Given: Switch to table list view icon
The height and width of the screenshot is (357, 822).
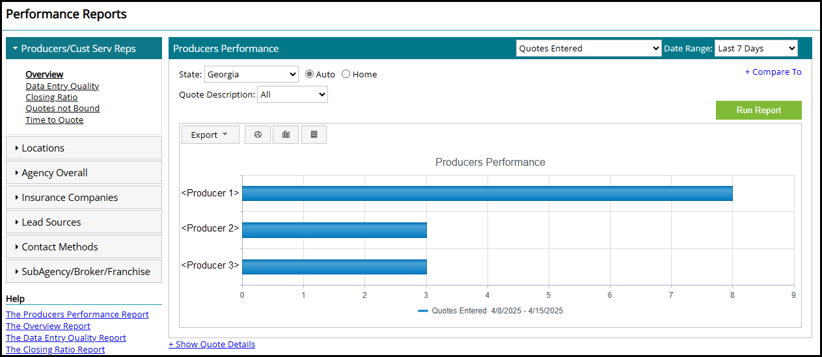Looking at the screenshot, I should pyautogui.click(x=314, y=135).
